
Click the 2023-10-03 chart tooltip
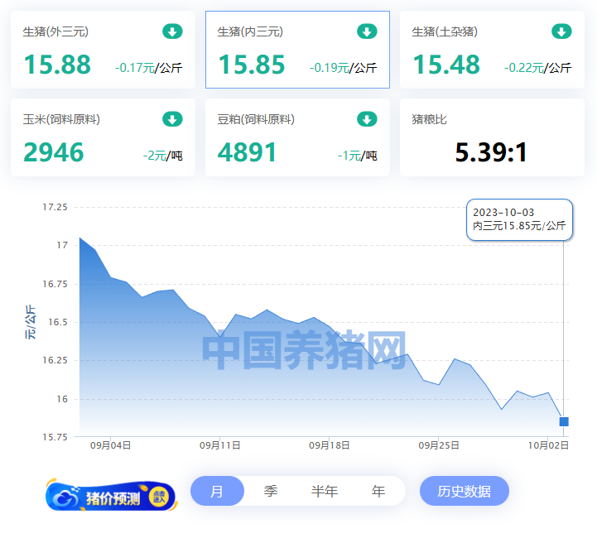point(519,219)
